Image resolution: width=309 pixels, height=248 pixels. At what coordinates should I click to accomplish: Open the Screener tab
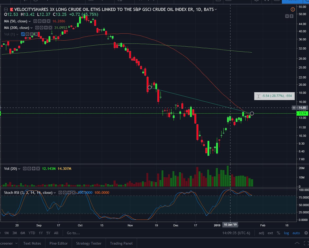point(7,243)
